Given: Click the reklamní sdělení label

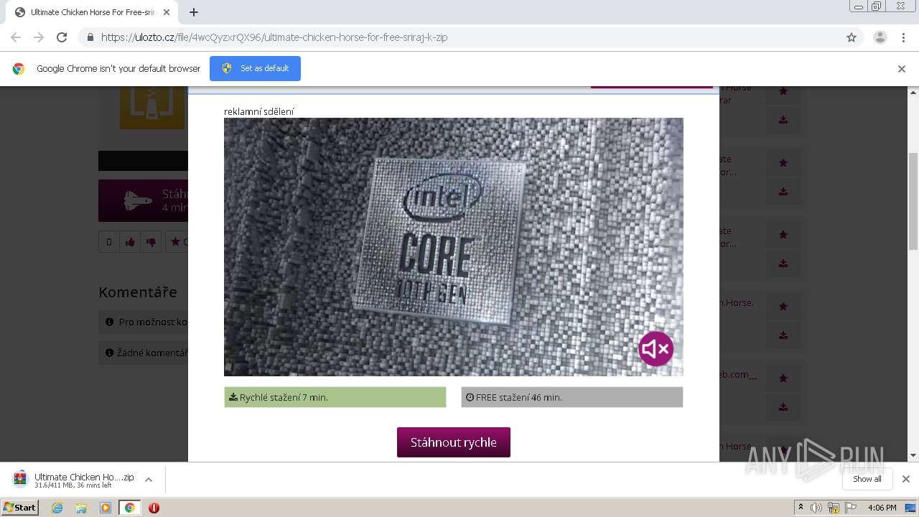Looking at the screenshot, I should (259, 111).
